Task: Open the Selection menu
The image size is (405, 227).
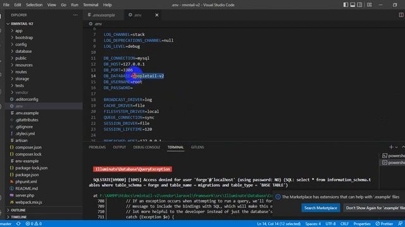Action: click(x=34, y=5)
